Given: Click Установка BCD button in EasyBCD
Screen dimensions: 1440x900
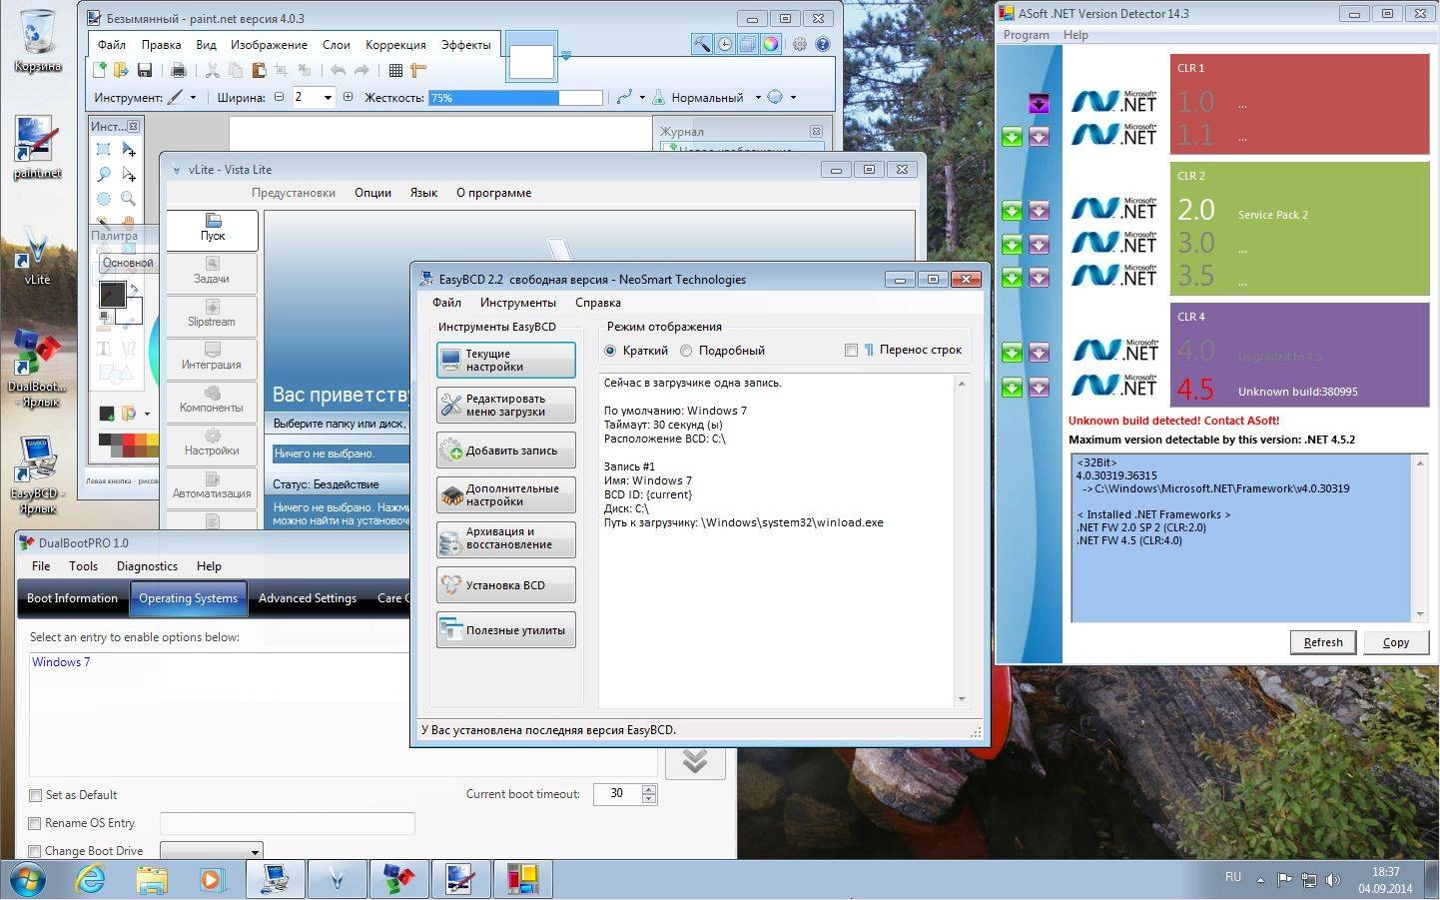Looking at the screenshot, I should 506,585.
